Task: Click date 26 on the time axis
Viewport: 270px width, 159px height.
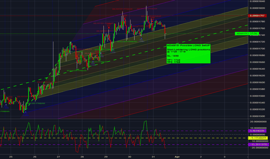Action: pos(35,157)
